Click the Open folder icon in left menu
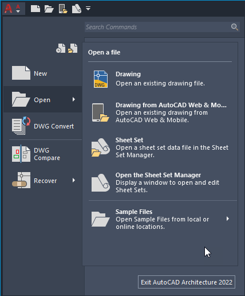The width and height of the screenshot is (245, 296). 21,99
